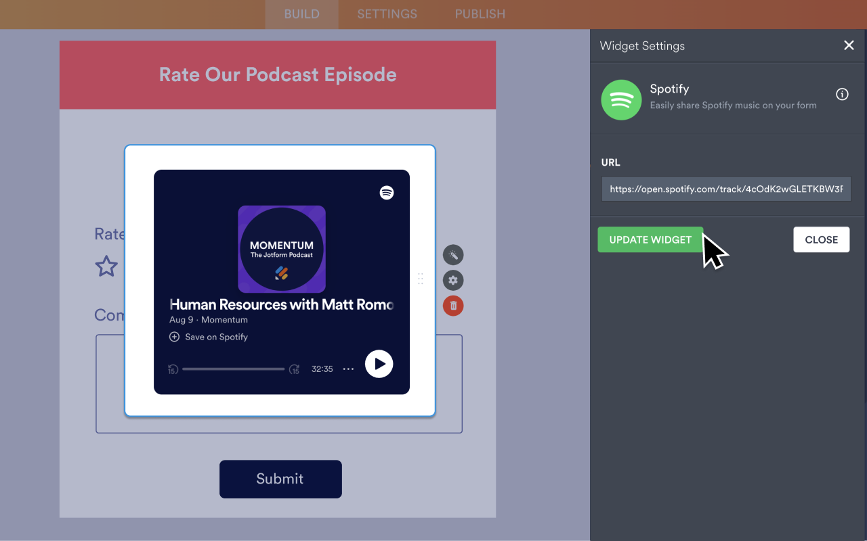
Task: Switch to the SETTINGS tab
Action: point(387,14)
